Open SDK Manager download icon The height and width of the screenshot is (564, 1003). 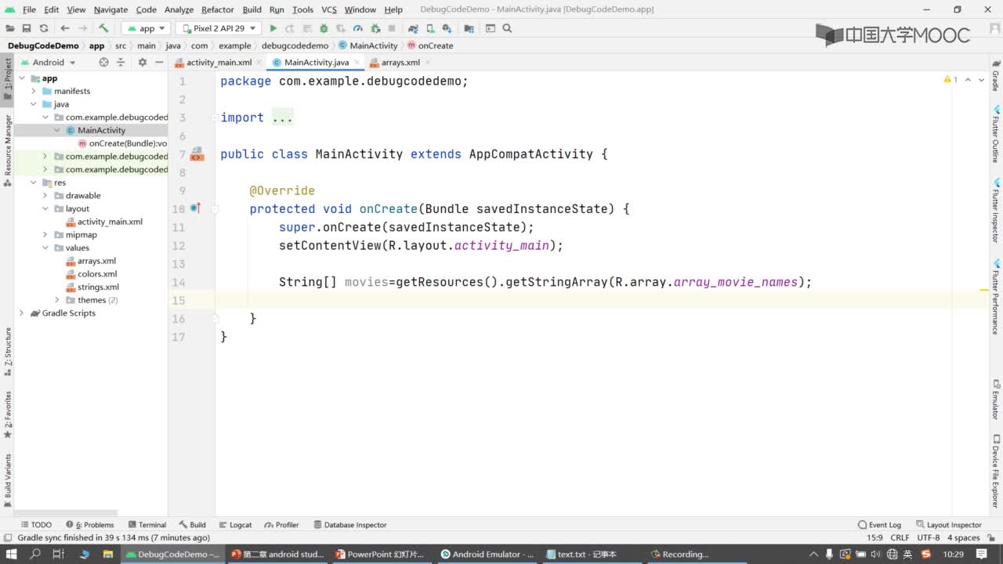[x=447, y=28]
